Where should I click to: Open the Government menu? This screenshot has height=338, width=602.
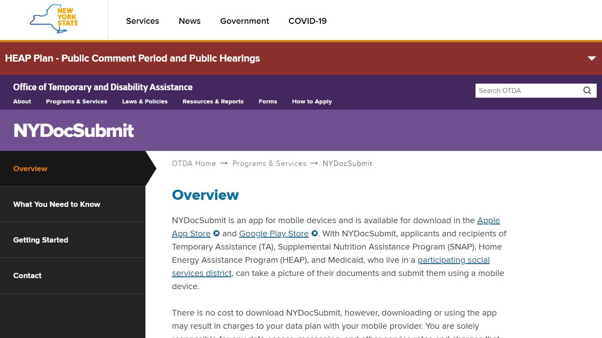pyautogui.click(x=245, y=21)
